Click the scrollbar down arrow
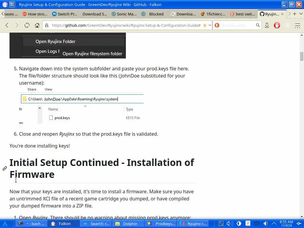Screen dimensions: 304x228 (x=302, y=217)
